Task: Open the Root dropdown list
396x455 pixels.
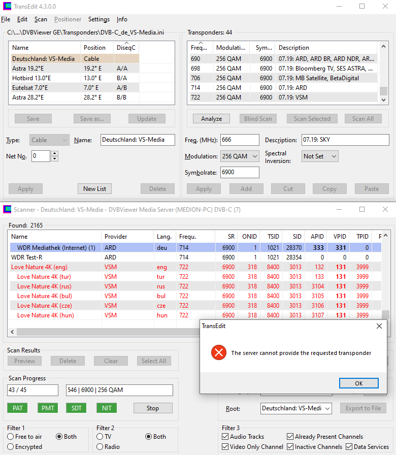Action: point(296,408)
